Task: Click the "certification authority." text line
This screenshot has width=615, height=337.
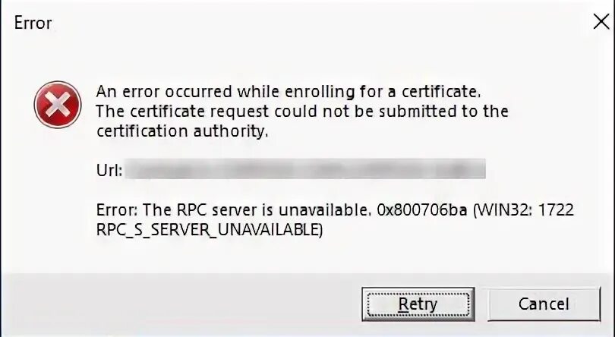Action: [182, 131]
